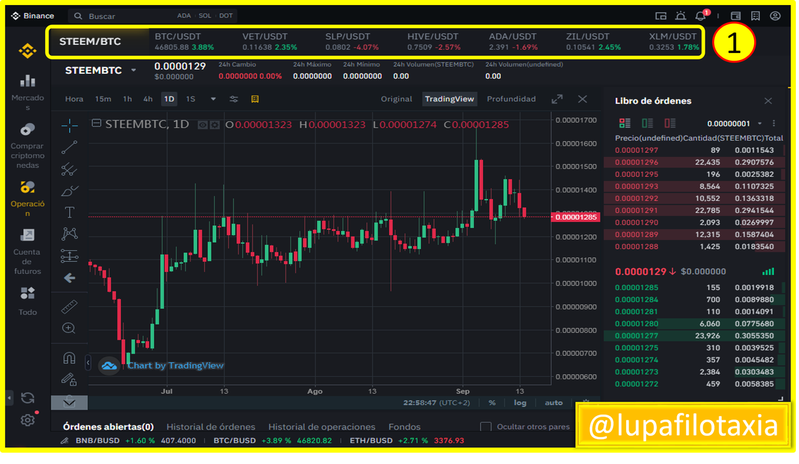Toggle log scale on chart

(520, 403)
